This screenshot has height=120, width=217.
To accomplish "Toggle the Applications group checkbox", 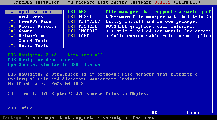I will click(12, 12).
